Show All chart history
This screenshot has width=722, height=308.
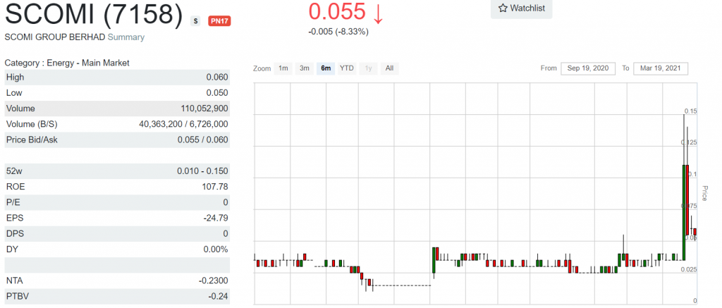coord(389,68)
